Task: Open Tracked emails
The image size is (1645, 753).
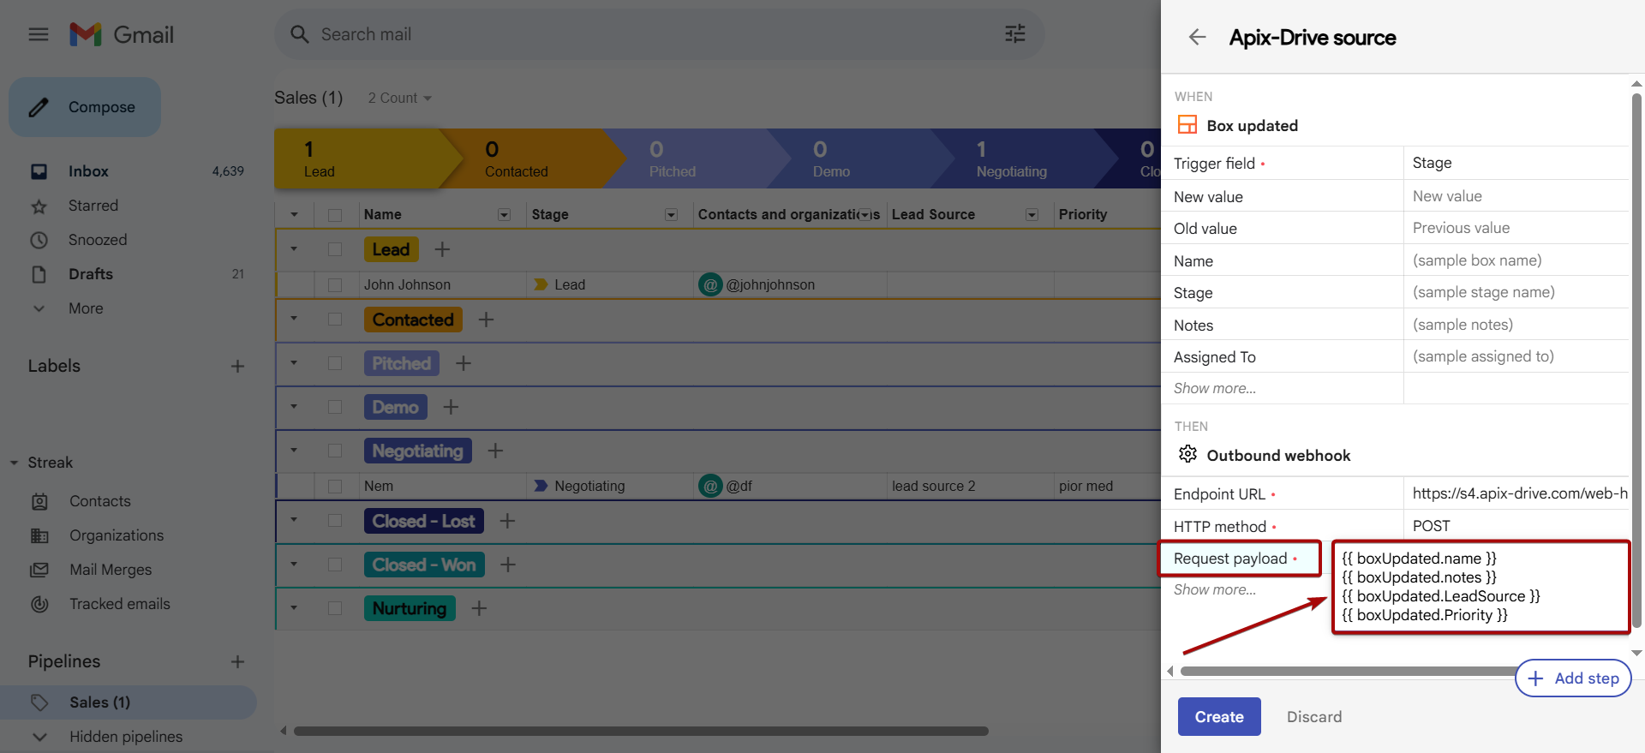Action: pyautogui.click(x=119, y=604)
